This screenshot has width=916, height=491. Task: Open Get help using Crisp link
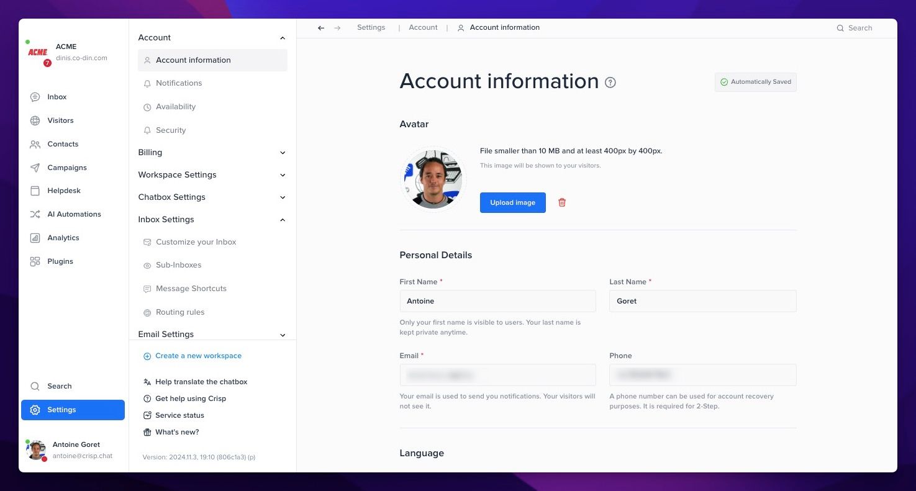pyautogui.click(x=191, y=399)
